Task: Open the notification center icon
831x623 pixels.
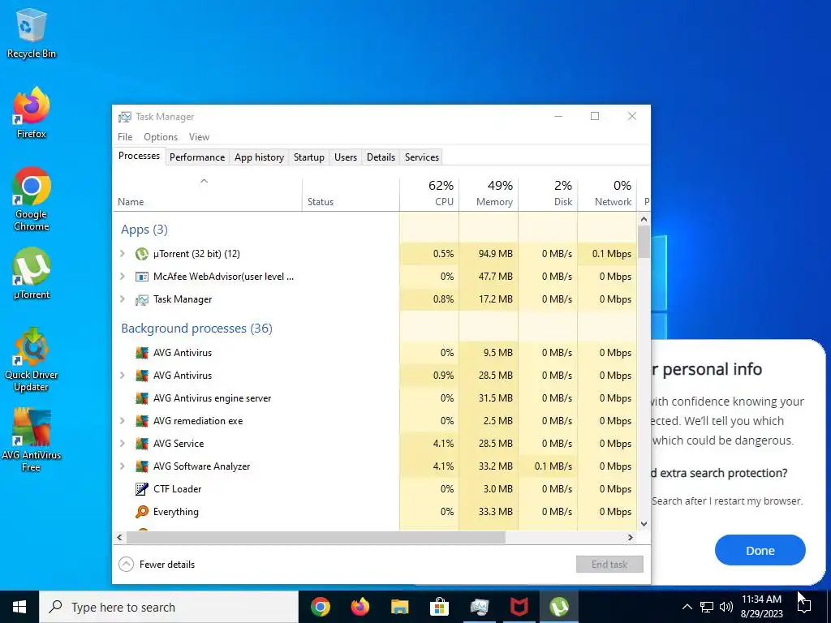Action: point(804,607)
